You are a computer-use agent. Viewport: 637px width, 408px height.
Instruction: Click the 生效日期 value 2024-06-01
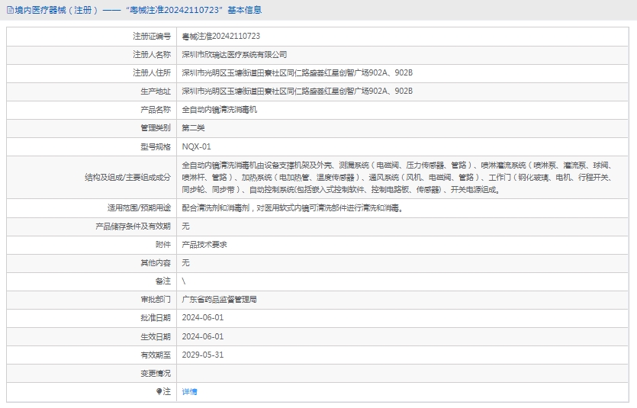202,336
